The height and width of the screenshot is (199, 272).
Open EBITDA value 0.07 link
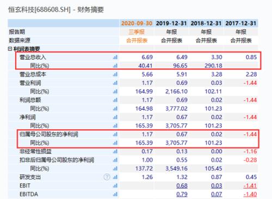[x=217, y=194]
